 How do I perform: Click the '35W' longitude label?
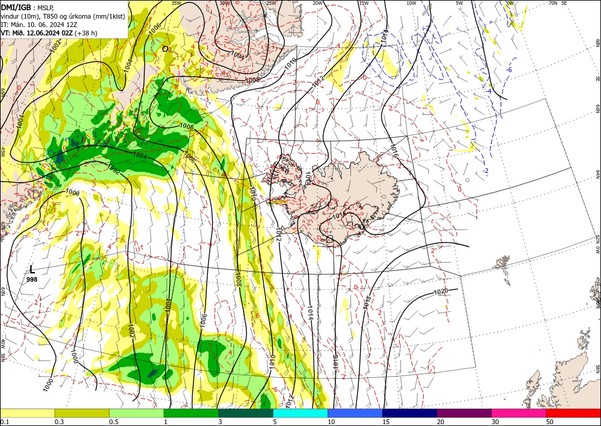coord(176,3)
